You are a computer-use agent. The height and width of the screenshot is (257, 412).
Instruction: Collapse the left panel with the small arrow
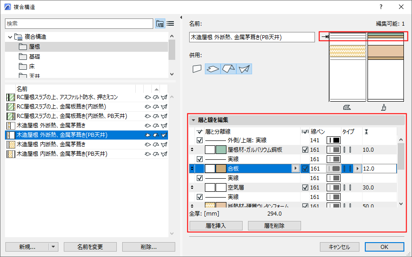pos(181,18)
